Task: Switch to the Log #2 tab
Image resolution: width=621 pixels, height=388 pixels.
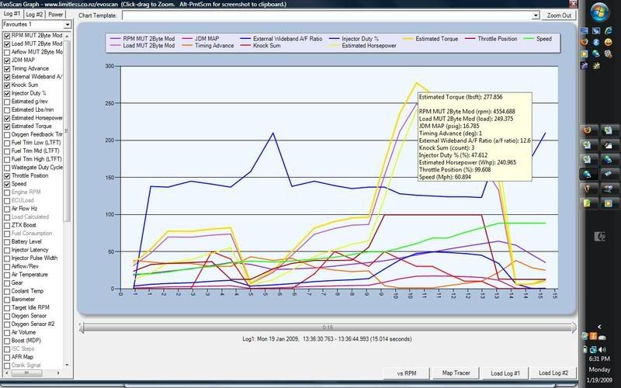Action: coord(34,14)
